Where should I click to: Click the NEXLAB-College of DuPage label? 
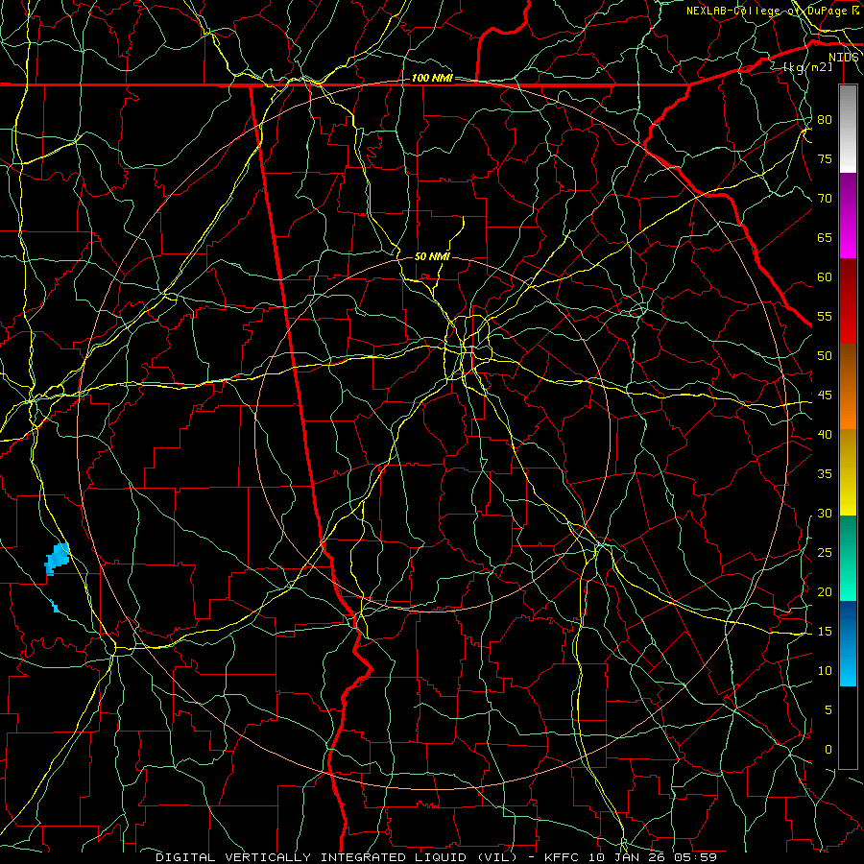[767, 11]
